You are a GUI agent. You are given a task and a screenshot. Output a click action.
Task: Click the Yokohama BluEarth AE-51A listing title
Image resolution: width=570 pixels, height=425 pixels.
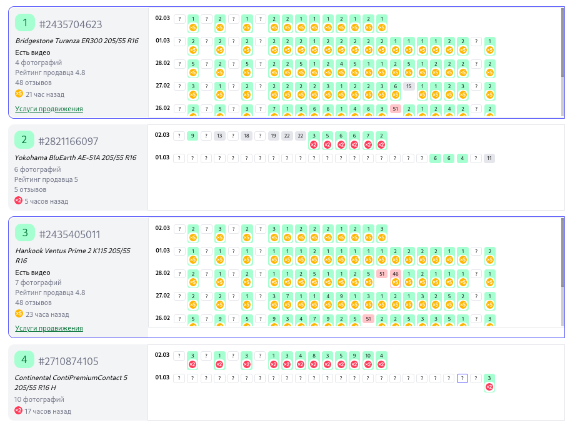(75, 158)
